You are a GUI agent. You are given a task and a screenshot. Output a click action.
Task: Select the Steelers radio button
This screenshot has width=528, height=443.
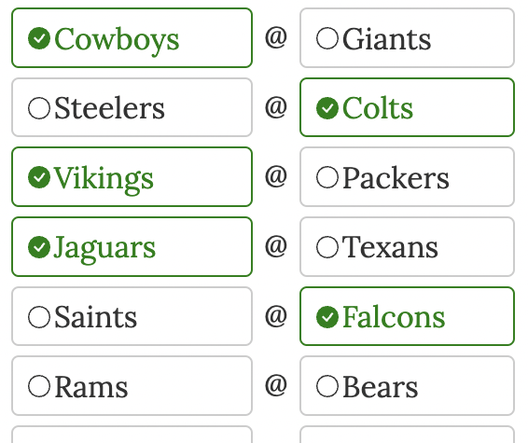[x=39, y=108]
